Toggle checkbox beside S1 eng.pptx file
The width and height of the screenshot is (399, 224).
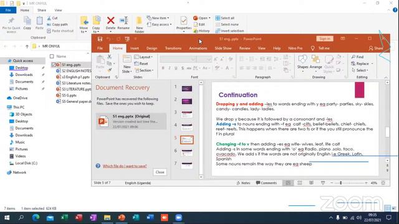click(x=53, y=65)
